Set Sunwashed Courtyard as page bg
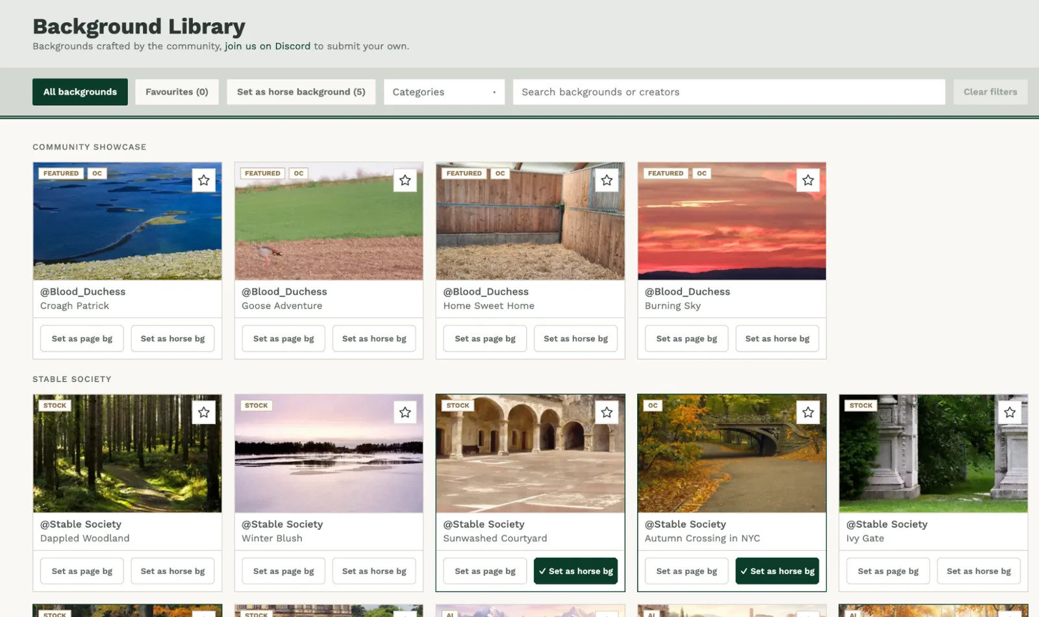Viewport: 1039px width, 617px height. coord(485,571)
